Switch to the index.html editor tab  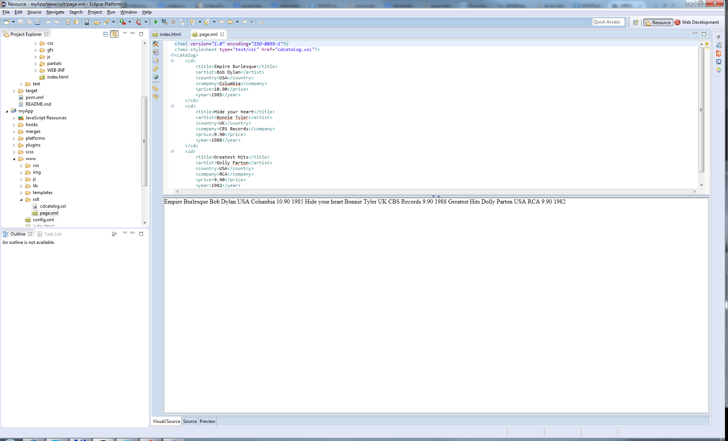pyautogui.click(x=170, y=34)
